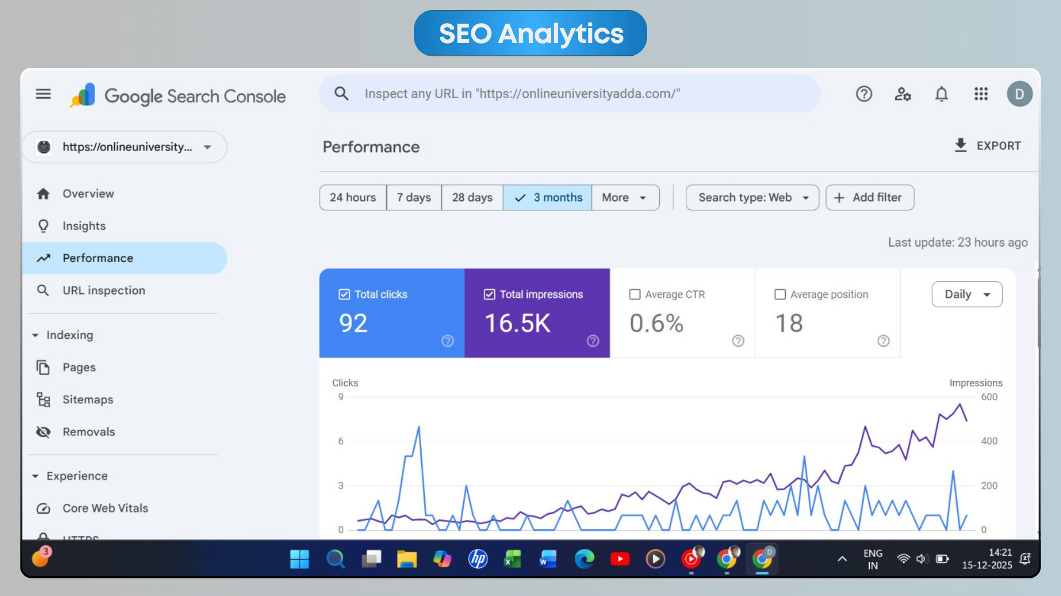
Task: Select the 28 days range tab
Action: pyautogui.click(x=472, y=198)
